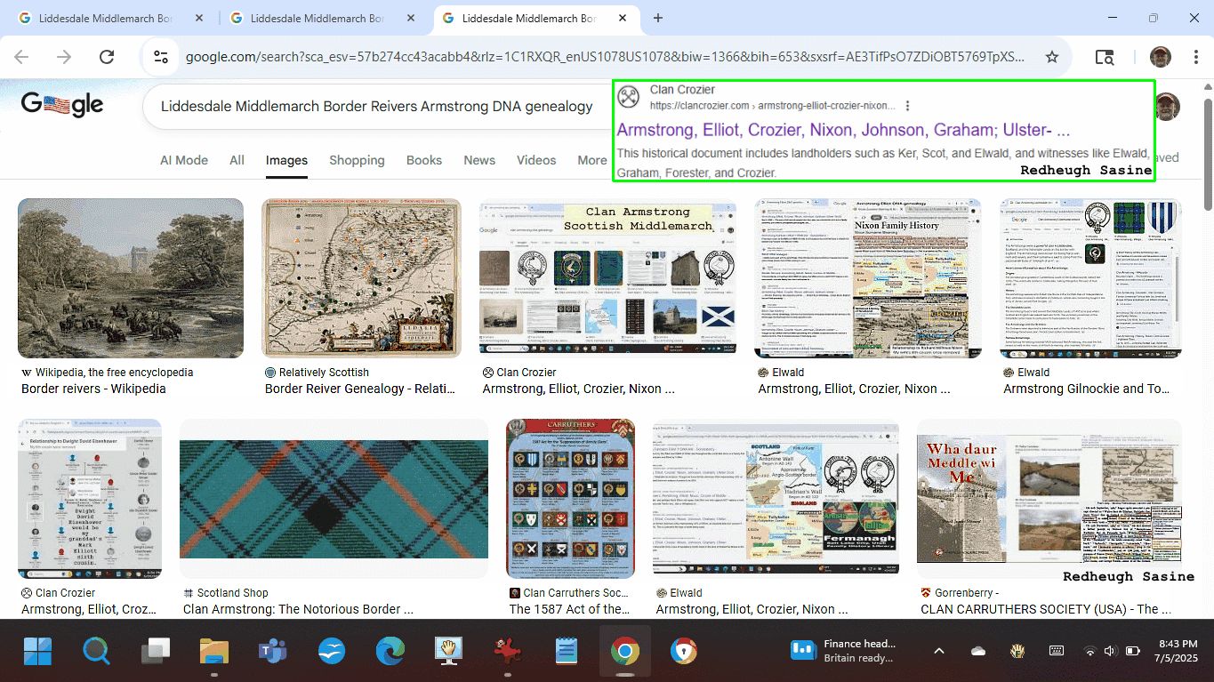This screenshot has height=682, width=1214.
Task: Open the clock and date 8:43 PM
Action: point(1178,651)
